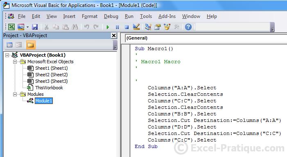Viewport: 287px width, 157px height.
Task: Open toolbar options arrow at toolbar end
Action: pos(273,27)
